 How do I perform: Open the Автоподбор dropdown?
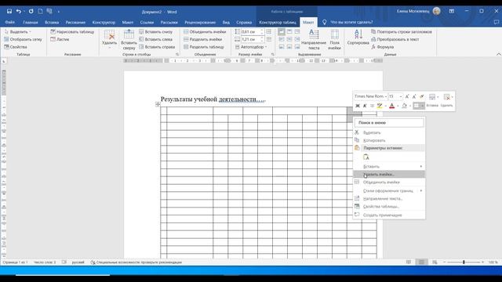click(x=251, y=47)
